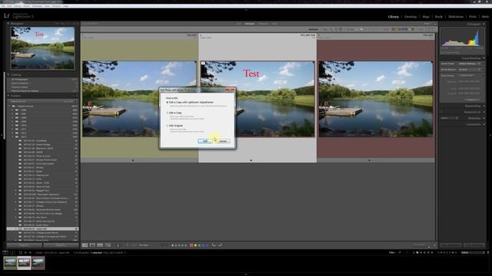Collapse the top module panel arrow
The height and width of the screenshot is (276, 492).
coord(246,10)
